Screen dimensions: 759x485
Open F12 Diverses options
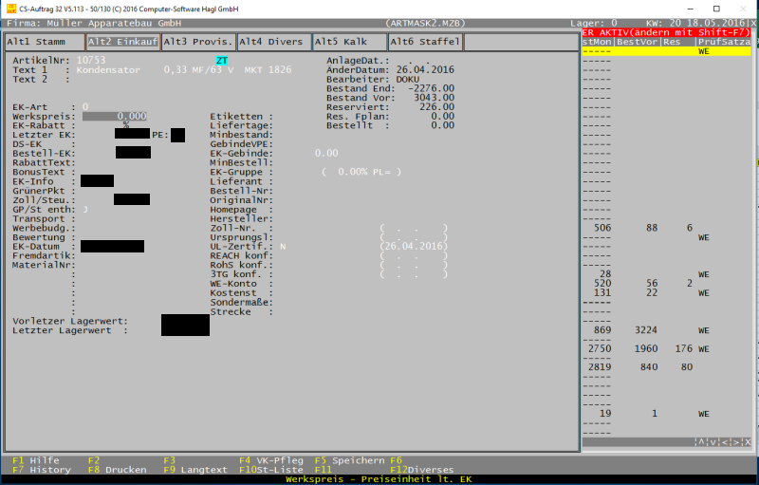pyautogui.click(x=422, y=469)
